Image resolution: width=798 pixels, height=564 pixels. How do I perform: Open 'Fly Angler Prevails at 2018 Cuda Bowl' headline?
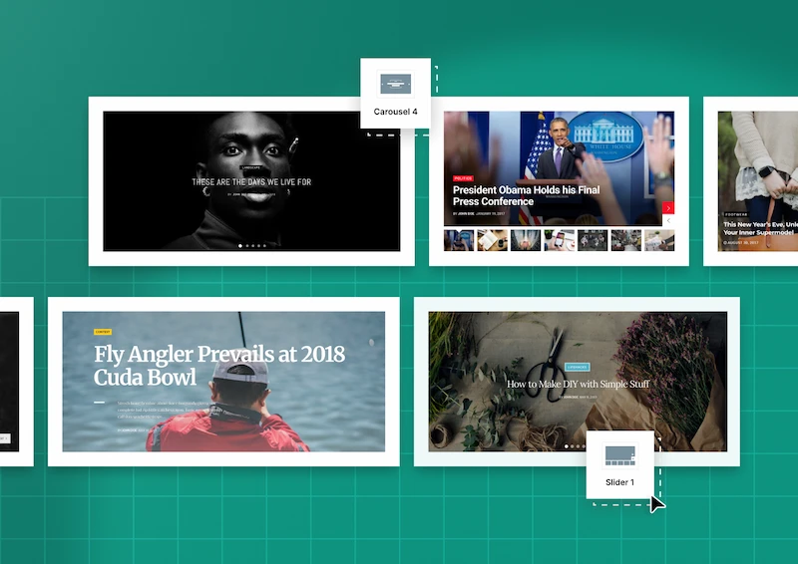[x=219, y=366]
